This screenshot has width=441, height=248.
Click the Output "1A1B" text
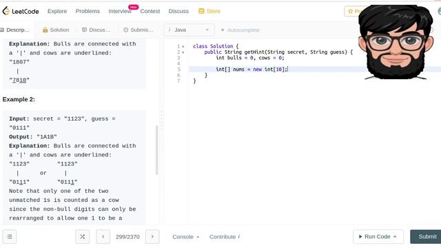click(x=33, y=136)
